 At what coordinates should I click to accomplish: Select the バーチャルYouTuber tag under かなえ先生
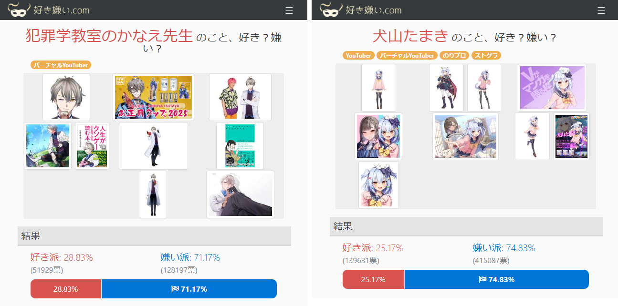pyautogui.click(x=61, y=65)
